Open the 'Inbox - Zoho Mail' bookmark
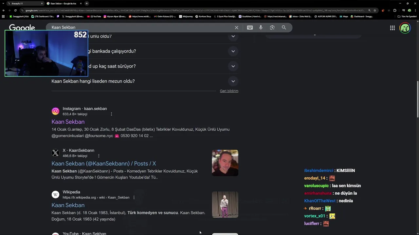Image resolution: width=419 pixels, height=235 pixels. tap(300, 16)
